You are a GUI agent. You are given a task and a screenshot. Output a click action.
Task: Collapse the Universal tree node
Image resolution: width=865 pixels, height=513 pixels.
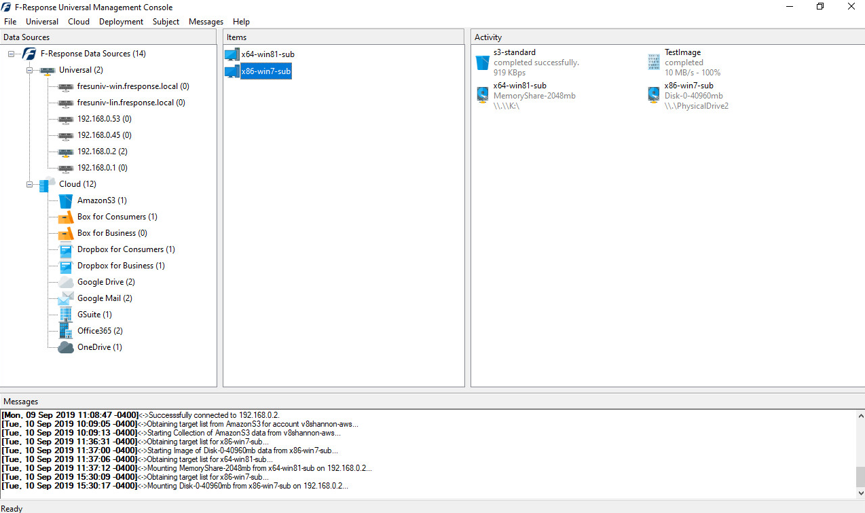click(x=29, y=70)
